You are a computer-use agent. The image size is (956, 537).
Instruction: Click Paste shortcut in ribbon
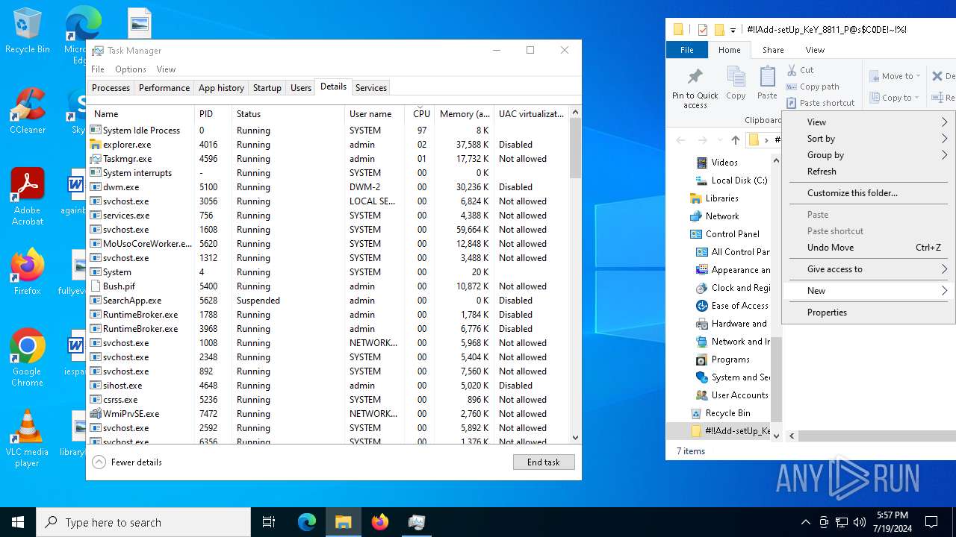click(820, 103)
